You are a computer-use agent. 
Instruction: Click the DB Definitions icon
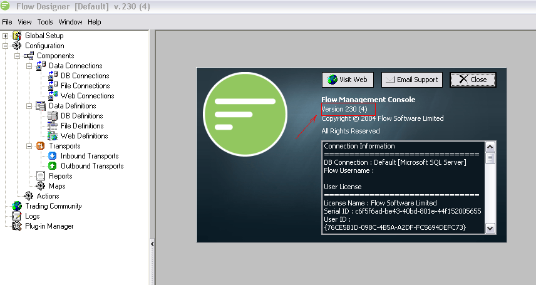53,116
